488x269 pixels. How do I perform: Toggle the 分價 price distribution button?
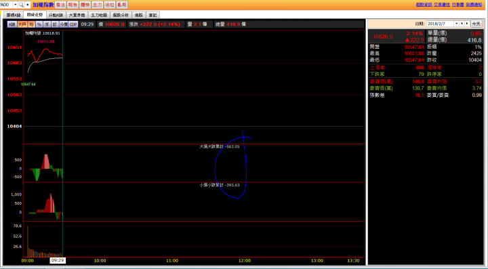click(x=64, y=24)
